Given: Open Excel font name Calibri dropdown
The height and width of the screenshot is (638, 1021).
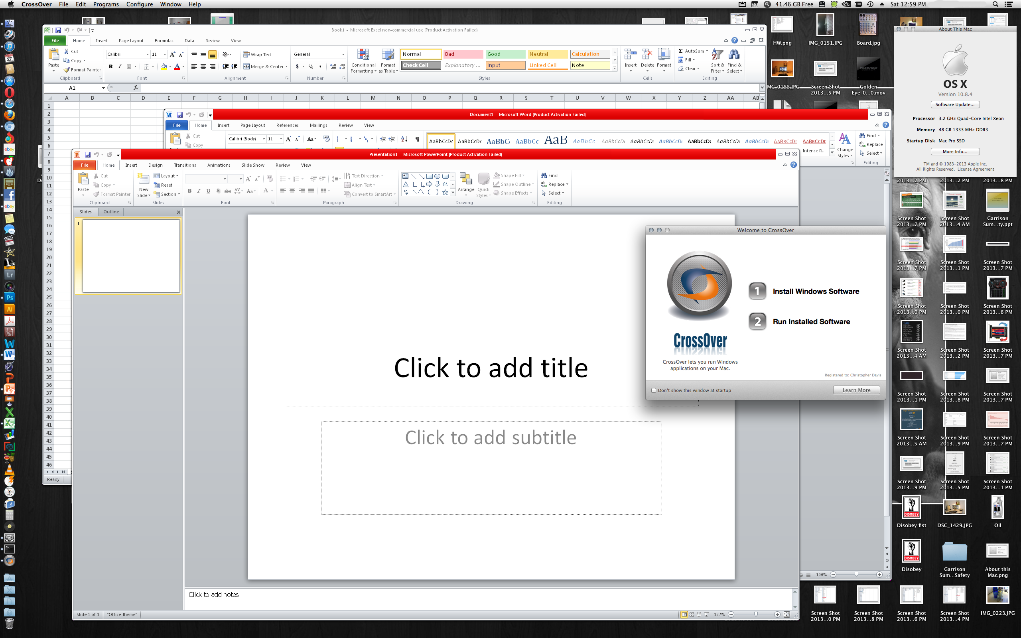Looking at the screenshot, I should click(x=148, y=55).
